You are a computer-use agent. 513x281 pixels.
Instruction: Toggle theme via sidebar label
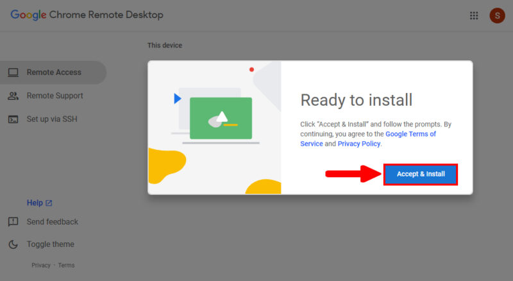click(x=51, y=244)
